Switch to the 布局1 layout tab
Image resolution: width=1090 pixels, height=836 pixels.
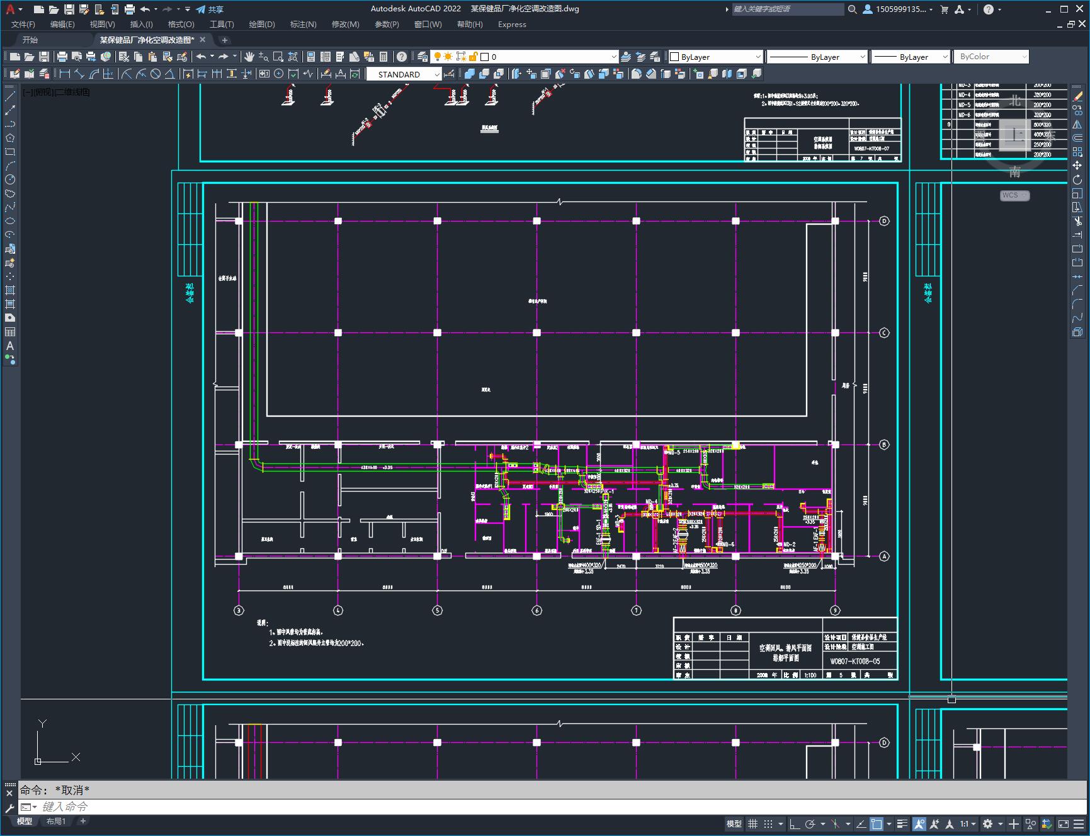pos(55,821)
